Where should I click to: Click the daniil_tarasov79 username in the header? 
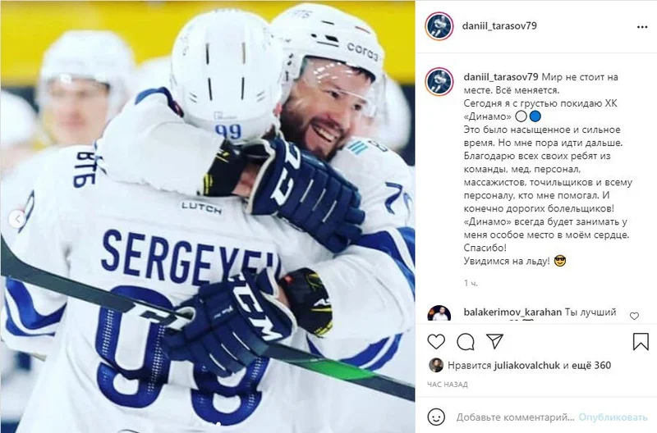tap(499, 25)
